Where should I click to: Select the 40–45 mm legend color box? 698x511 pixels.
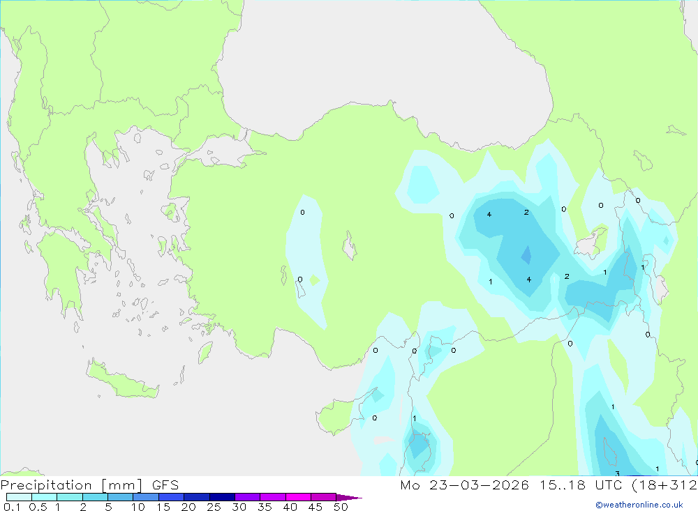298,497
